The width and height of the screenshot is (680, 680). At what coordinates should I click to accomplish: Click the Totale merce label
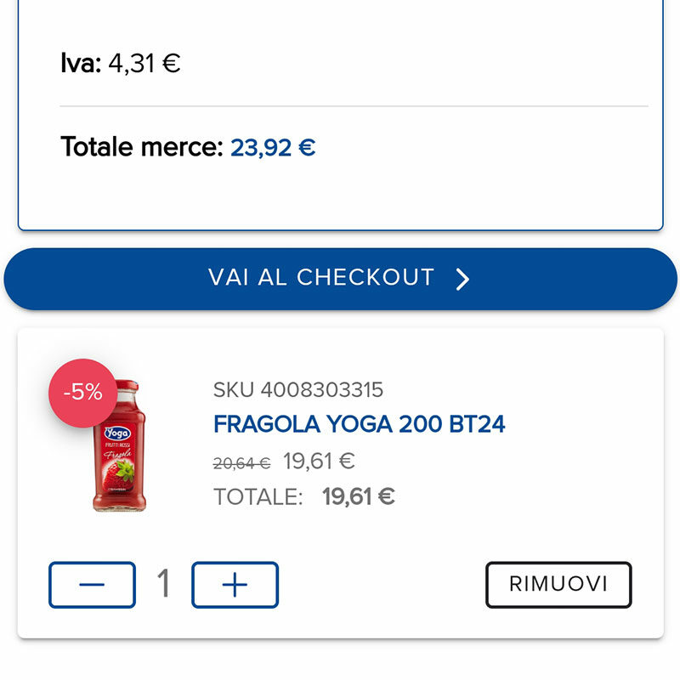[140, 148]
